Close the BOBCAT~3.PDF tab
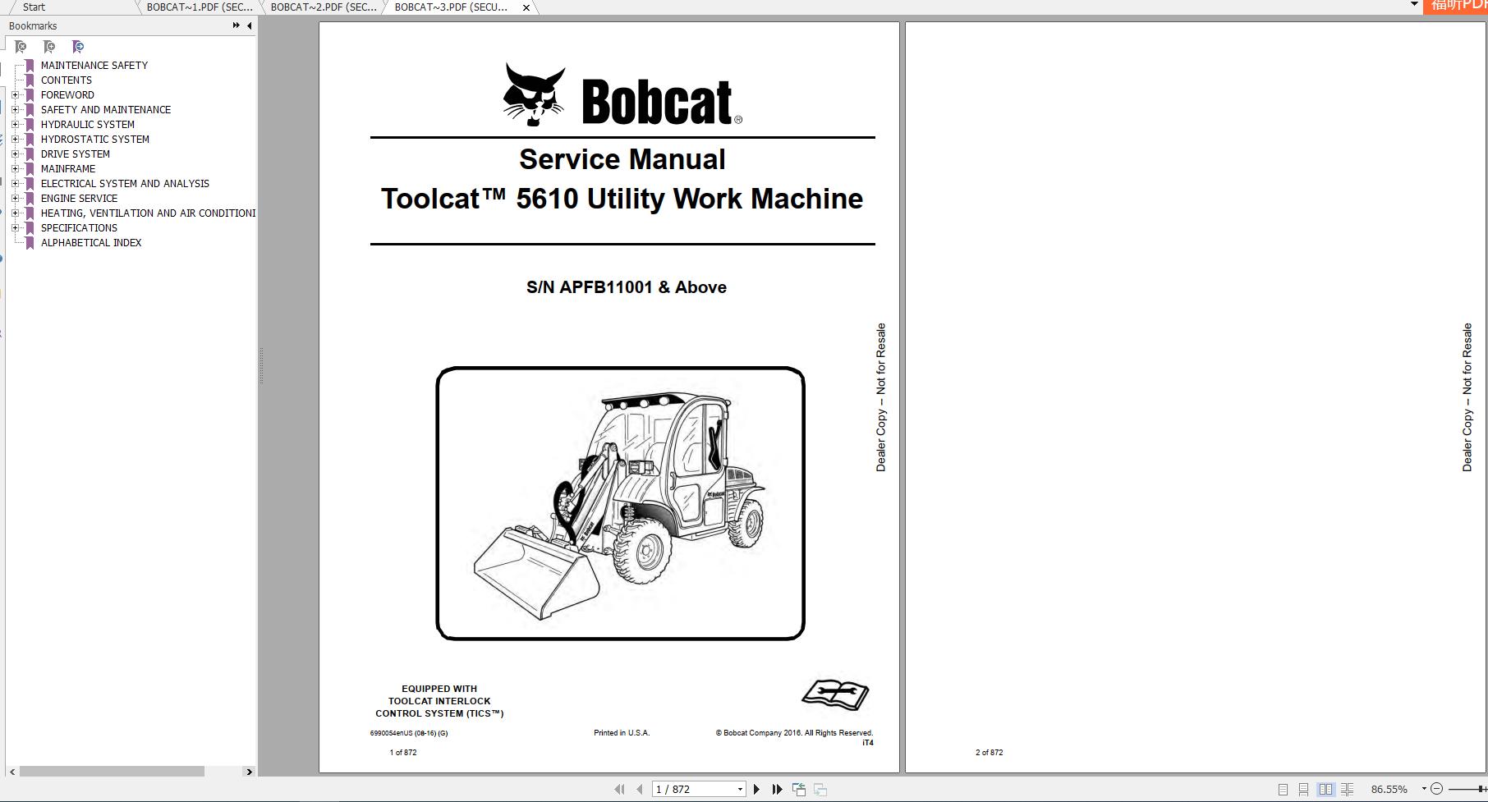This screenshot has height=802, width=1488. 526,7
